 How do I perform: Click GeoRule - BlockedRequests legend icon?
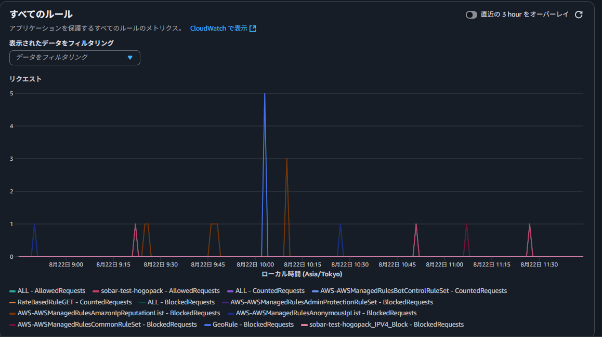[207, 325]
